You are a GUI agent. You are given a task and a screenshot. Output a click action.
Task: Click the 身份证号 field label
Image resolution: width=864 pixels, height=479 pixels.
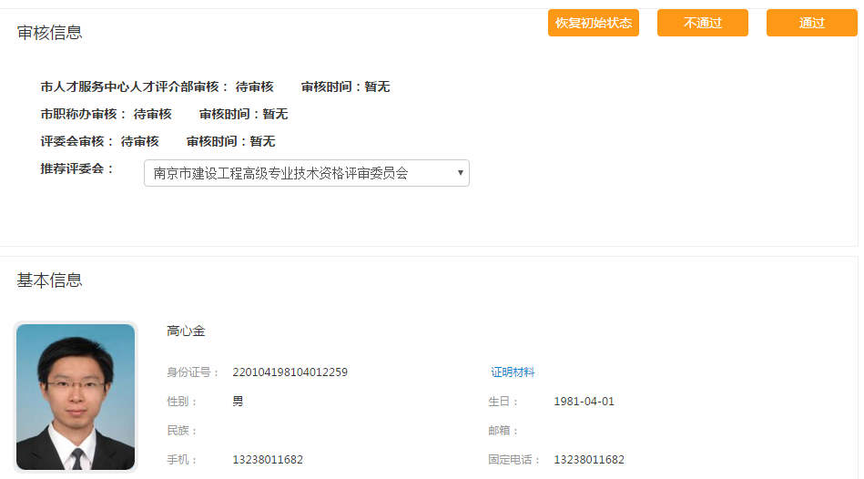(192, 372)
